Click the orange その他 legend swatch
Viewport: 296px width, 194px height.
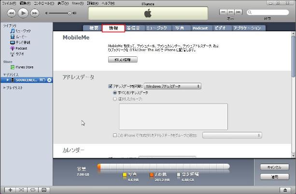(152, 175)
